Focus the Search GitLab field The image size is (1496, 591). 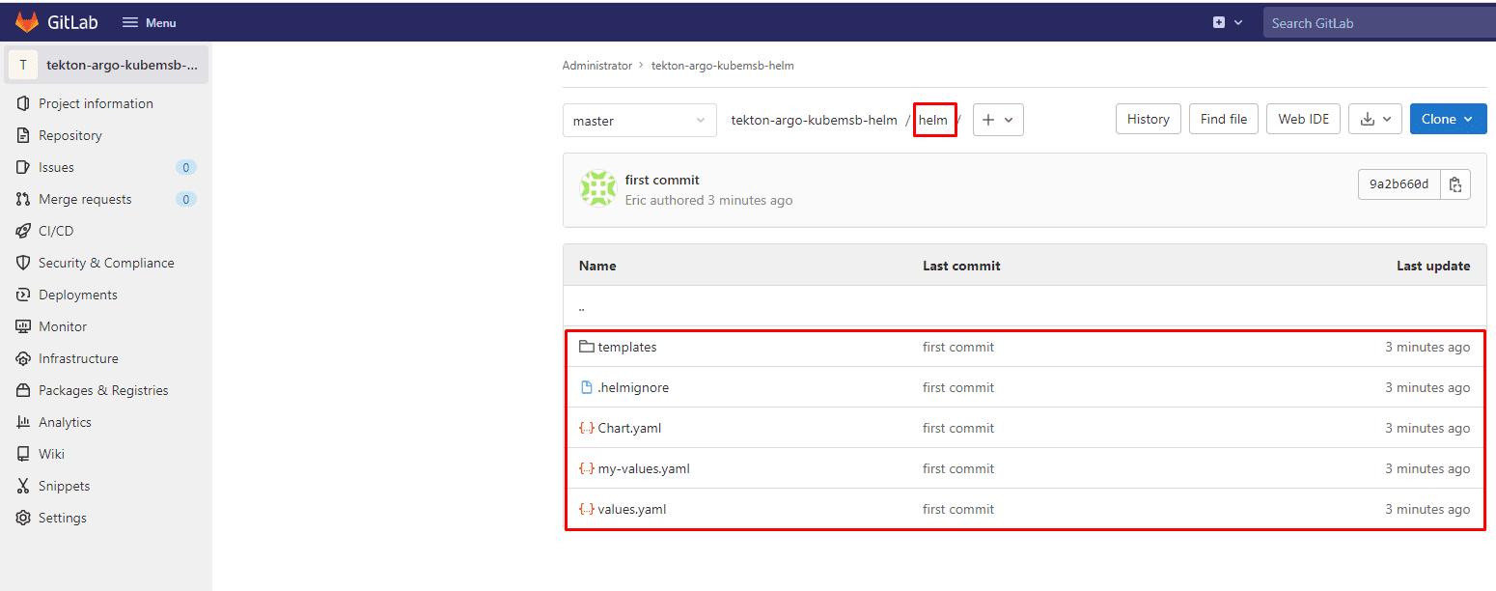coord(1379,22)
